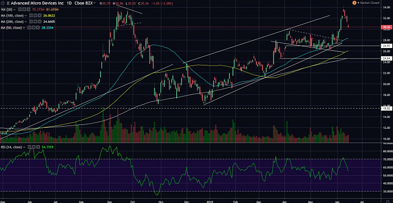
Task: Remove the MA (100, close) indicator
Action: 40,15
